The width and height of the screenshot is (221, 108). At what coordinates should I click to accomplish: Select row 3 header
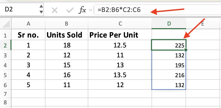5,55
